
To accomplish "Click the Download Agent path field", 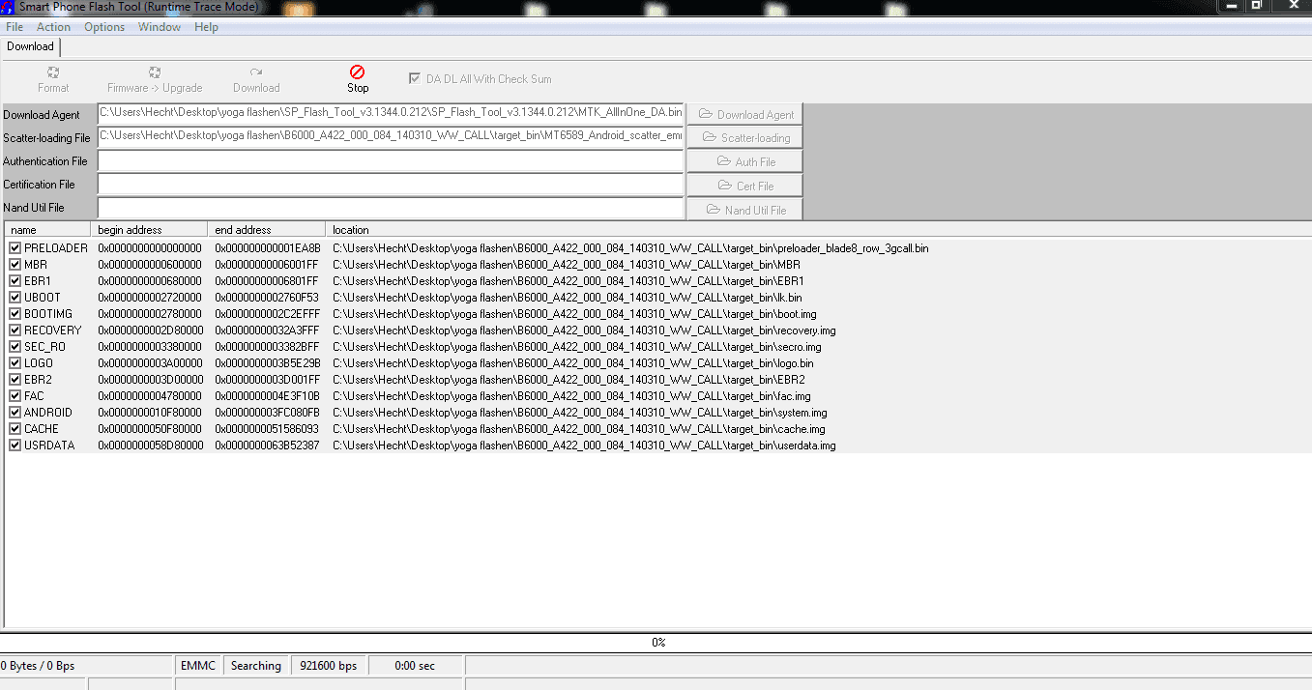I will pos(391,113).
